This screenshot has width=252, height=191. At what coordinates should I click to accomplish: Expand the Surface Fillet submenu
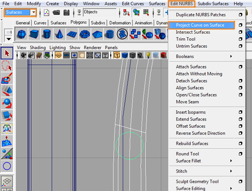coord(231,161)
